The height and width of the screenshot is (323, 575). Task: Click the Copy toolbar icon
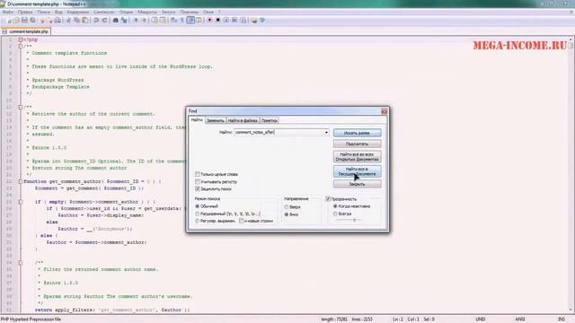(x=76, y=21)
